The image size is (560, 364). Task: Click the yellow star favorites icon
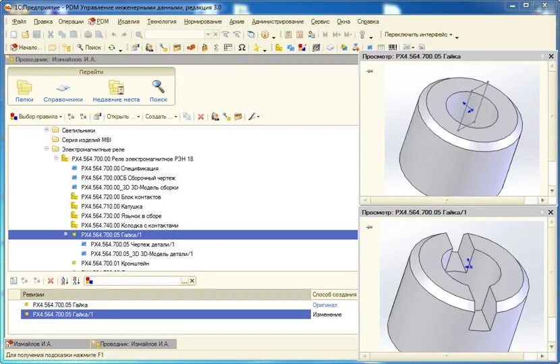click(256, 47)
